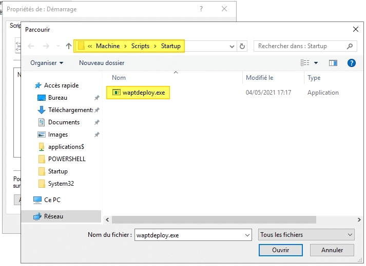Open POWERSHELL folder in sidebar
Image resolution: width=366 pixels, height=266 pixels.
[67, 159]
